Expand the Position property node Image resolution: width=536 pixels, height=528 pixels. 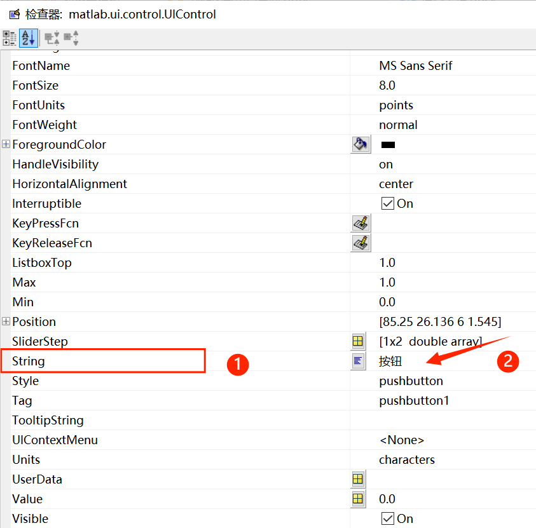[x=6, y=322]
